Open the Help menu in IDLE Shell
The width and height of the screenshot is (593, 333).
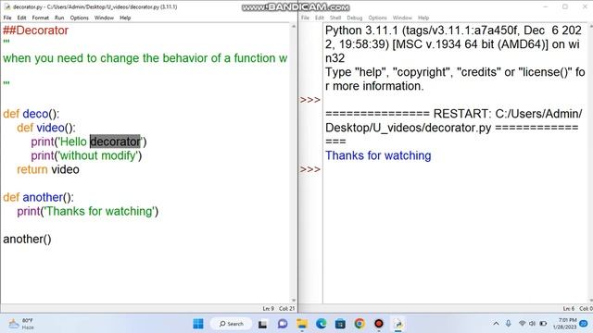(423, 18)
